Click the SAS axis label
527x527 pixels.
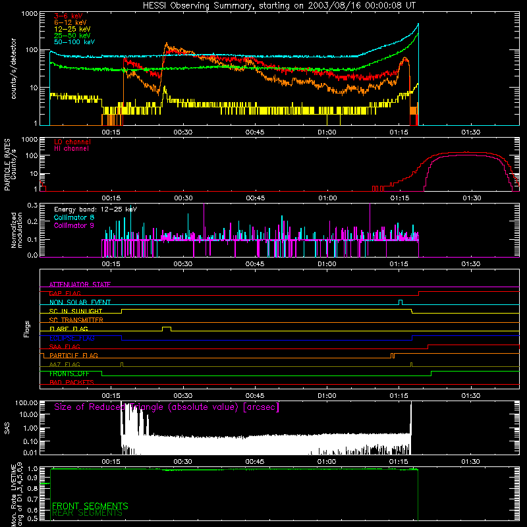coord(7,428)
